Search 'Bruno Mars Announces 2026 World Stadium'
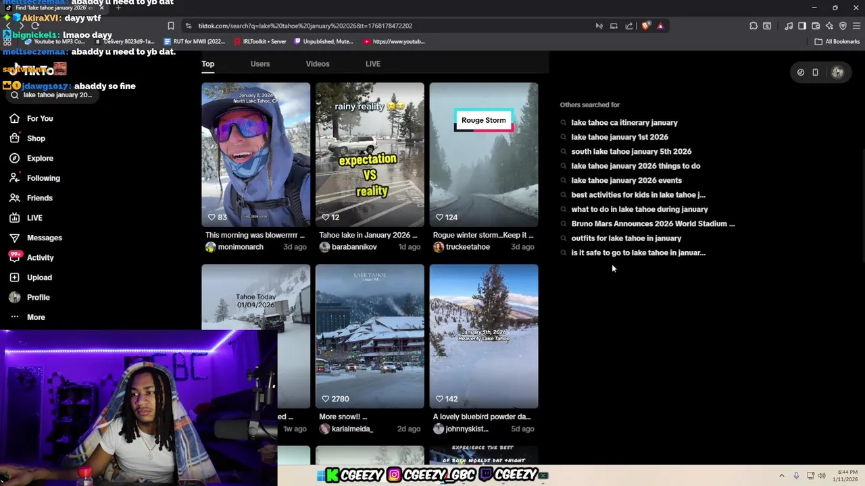Screen dimensions: 865x486 [x=653, y=224]
